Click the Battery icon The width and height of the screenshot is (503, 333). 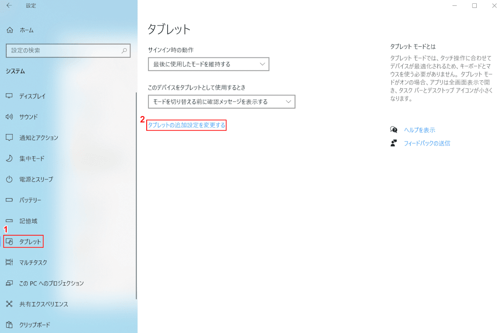9,200
